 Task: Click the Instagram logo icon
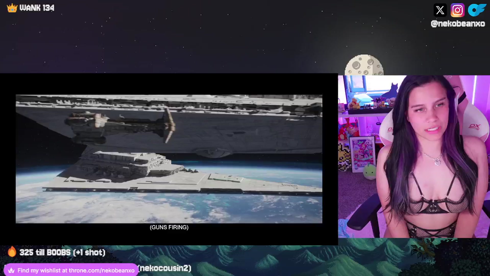[x=457, y=10]
